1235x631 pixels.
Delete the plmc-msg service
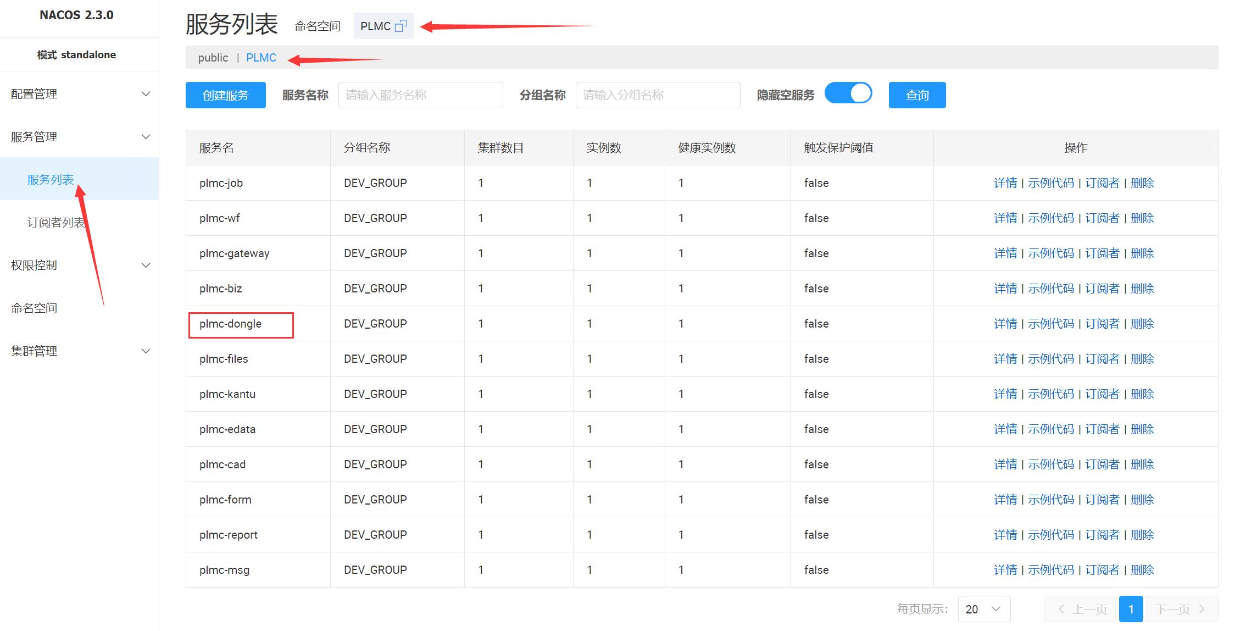1142,570
